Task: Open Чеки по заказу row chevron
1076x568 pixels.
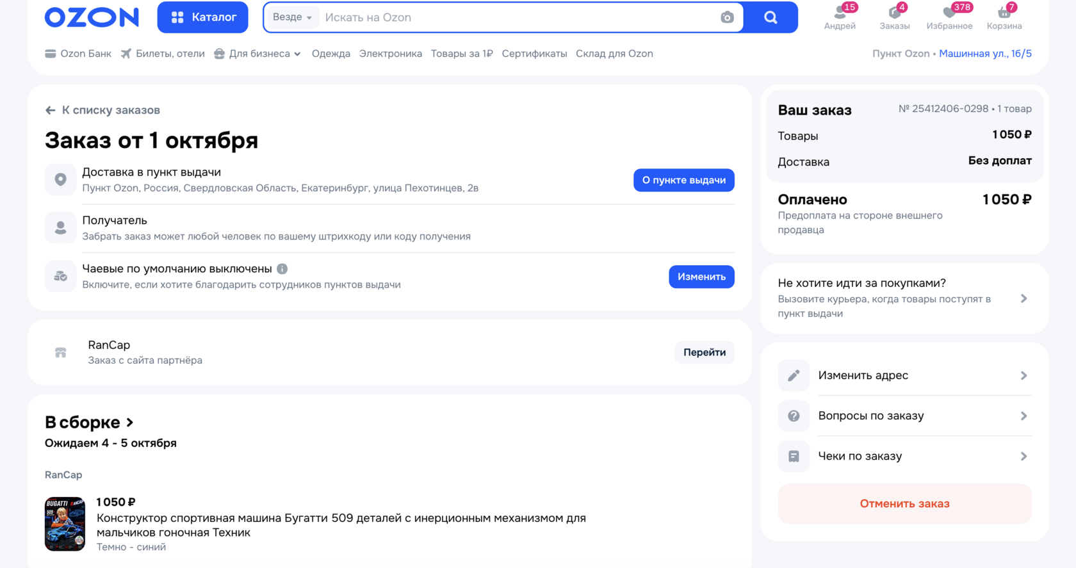Action: [x=1023, y=456]
